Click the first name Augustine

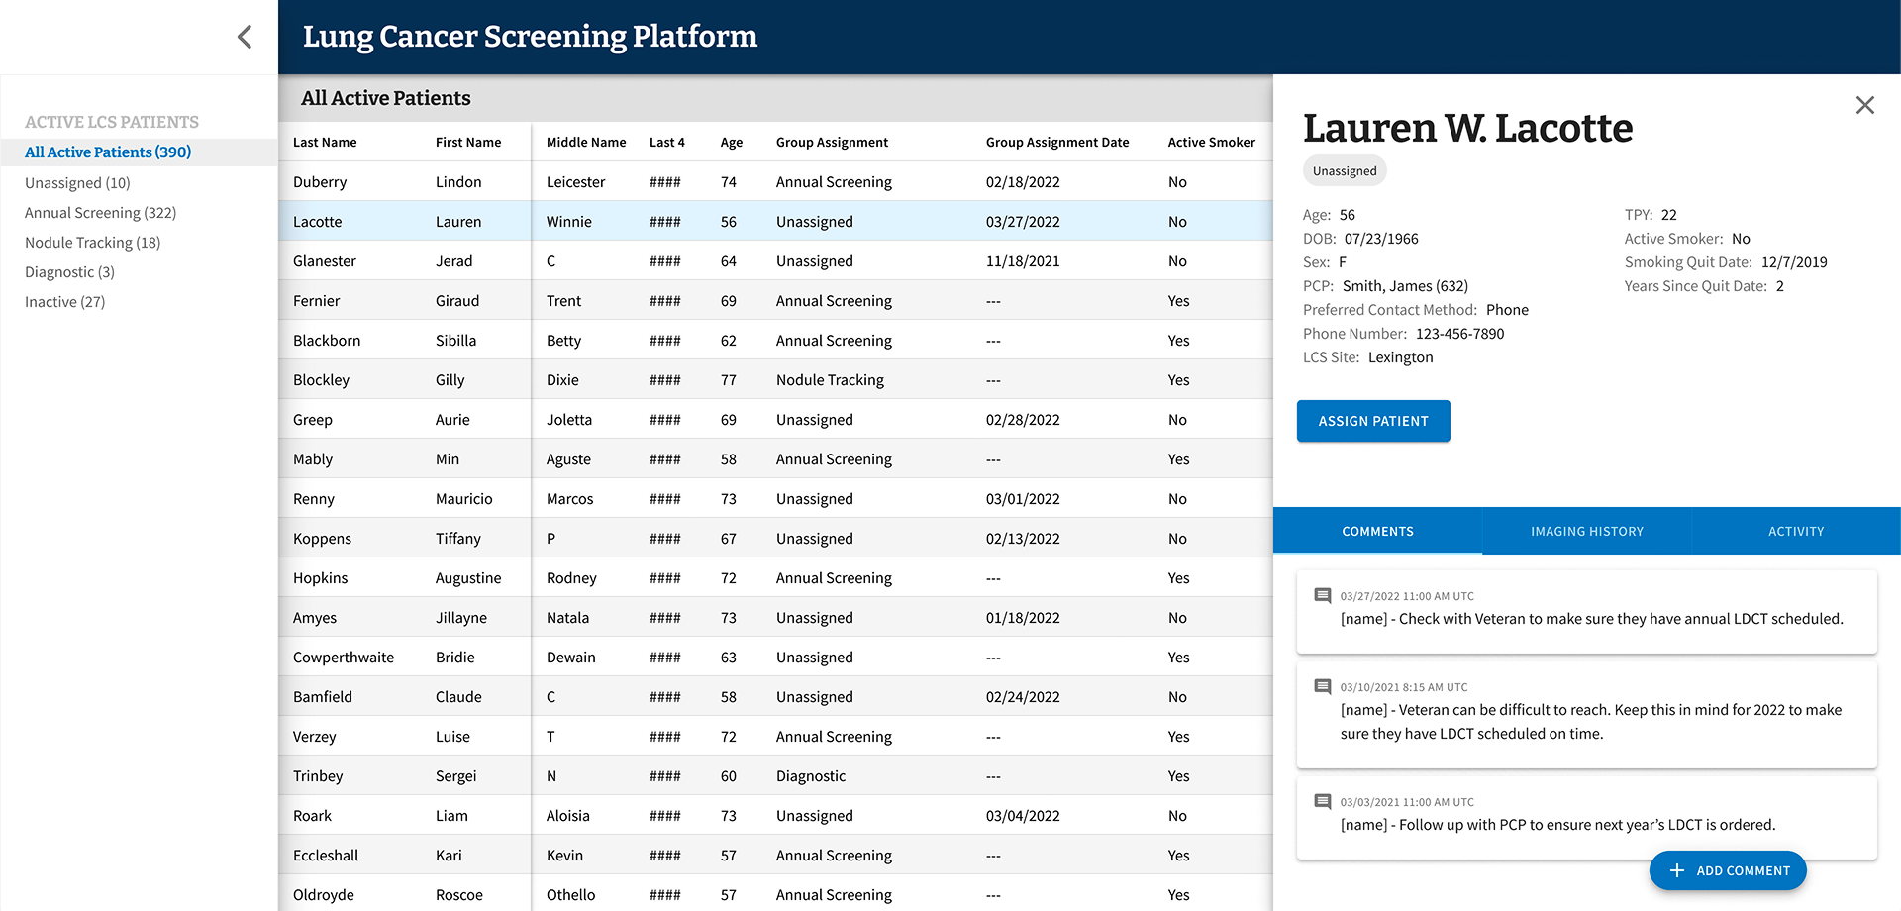[468, 578]
